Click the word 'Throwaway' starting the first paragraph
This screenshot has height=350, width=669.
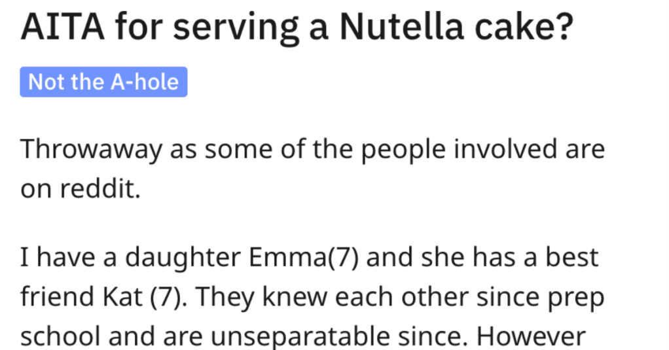point(91,150)
